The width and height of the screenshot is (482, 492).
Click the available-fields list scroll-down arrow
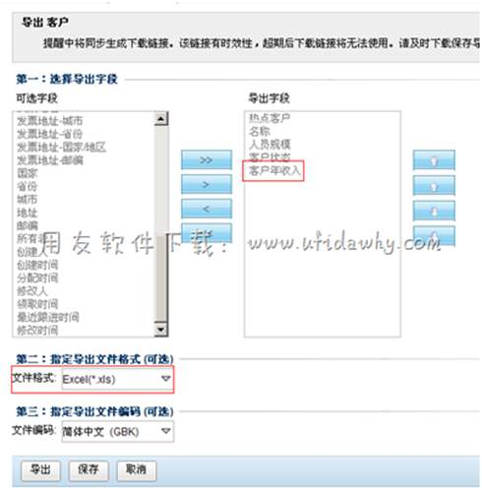tap(160, 329)
